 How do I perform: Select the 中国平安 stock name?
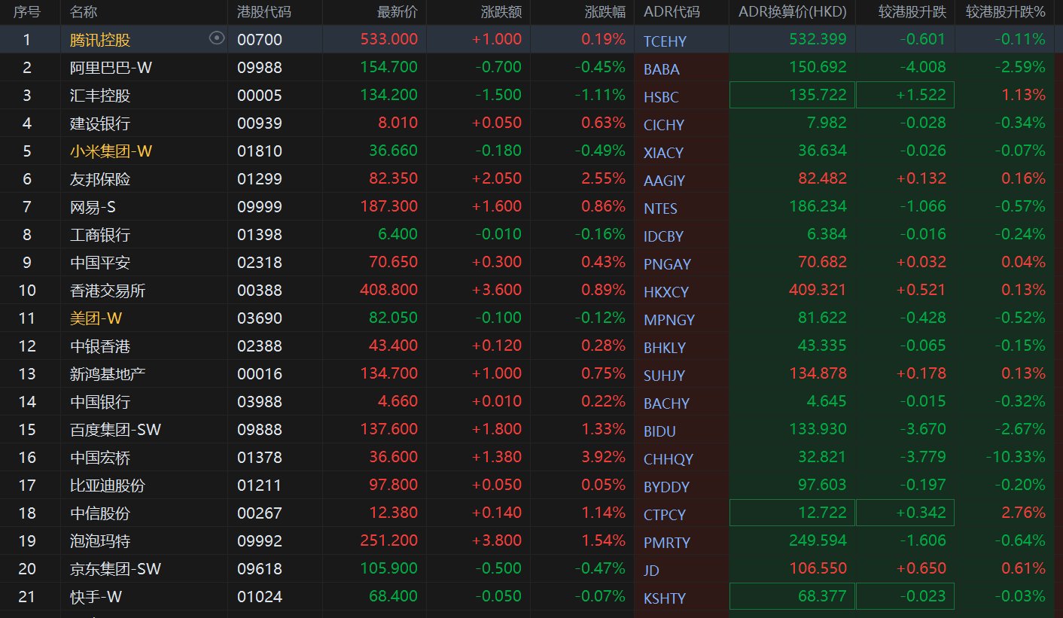100,263
